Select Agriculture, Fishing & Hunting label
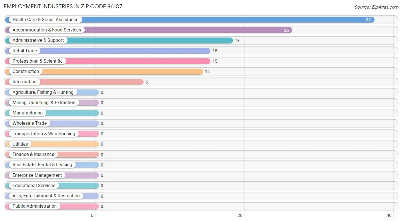 point(43,92)
